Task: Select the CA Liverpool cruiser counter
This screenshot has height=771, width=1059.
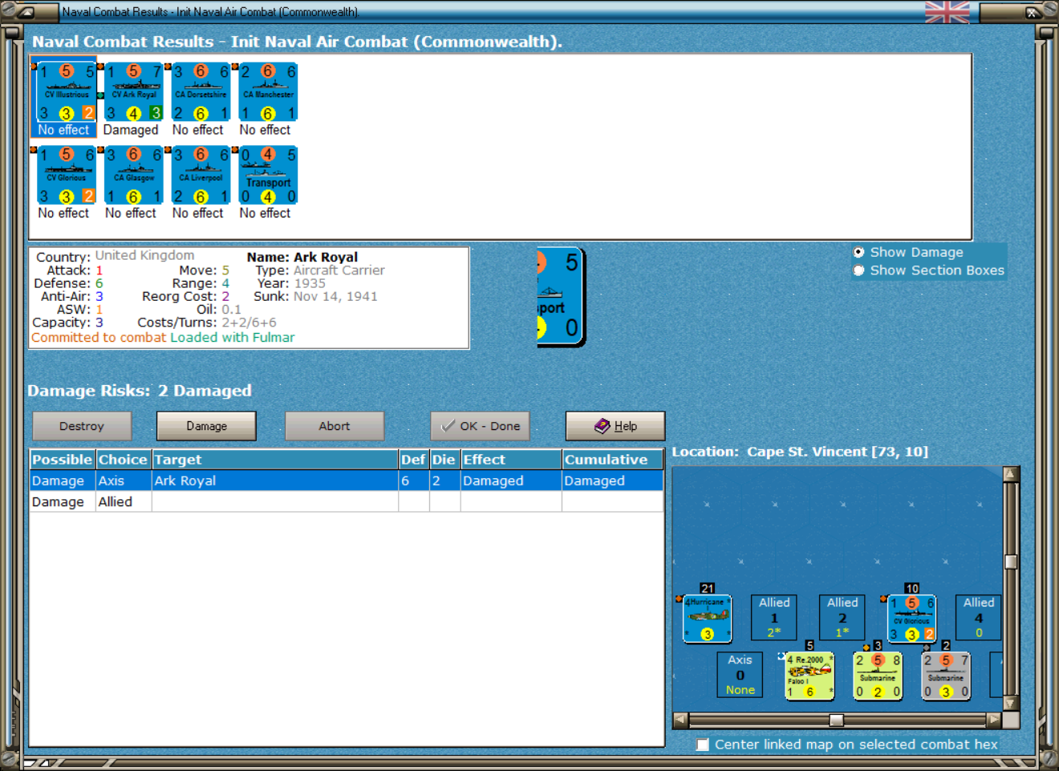Action: 201,176
